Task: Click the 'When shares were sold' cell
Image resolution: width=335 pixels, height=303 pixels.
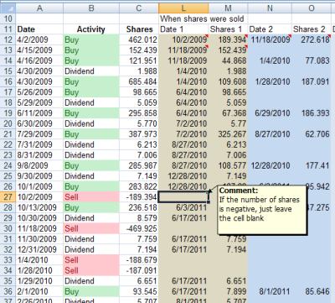Action: tap(202, 18)
